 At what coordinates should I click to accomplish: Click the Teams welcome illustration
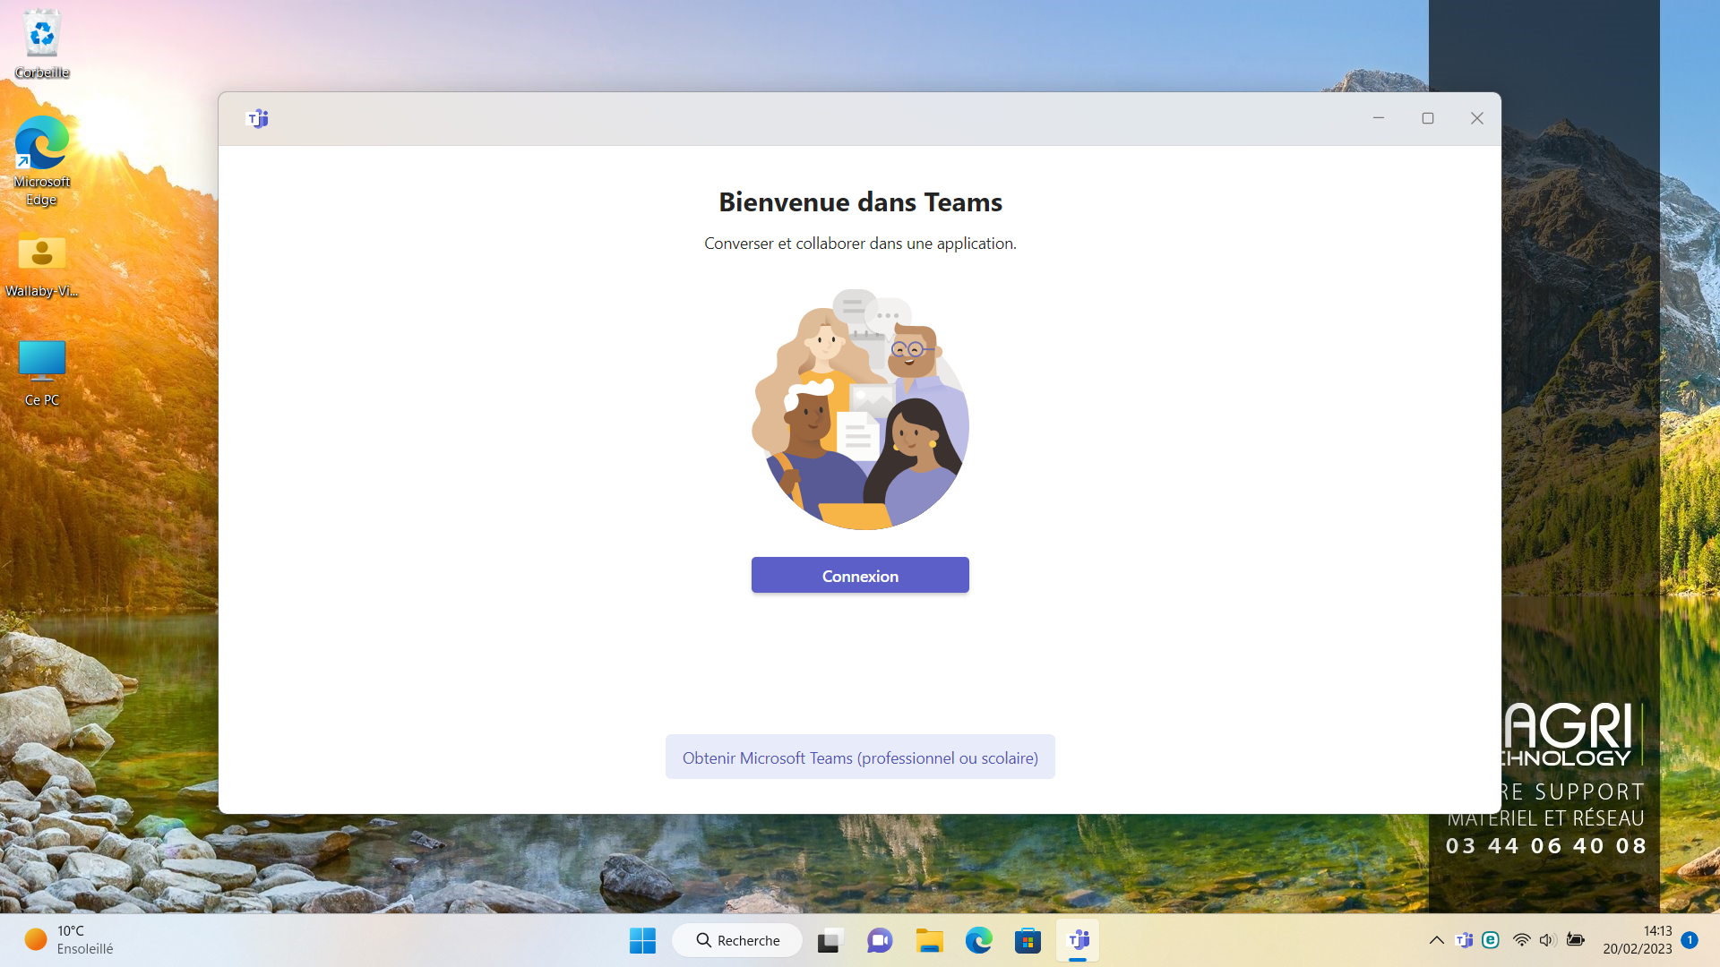(x=860, y=409)
